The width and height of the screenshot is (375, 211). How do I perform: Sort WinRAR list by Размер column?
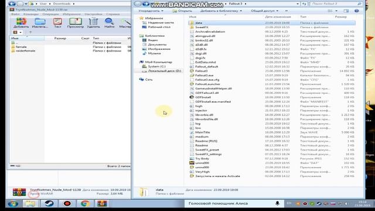[60, 38]
